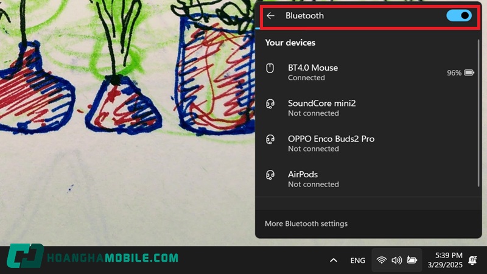Click the device list scrollbar
The height and width of the screenshot is (274, 487).
(x=478, y=113)
